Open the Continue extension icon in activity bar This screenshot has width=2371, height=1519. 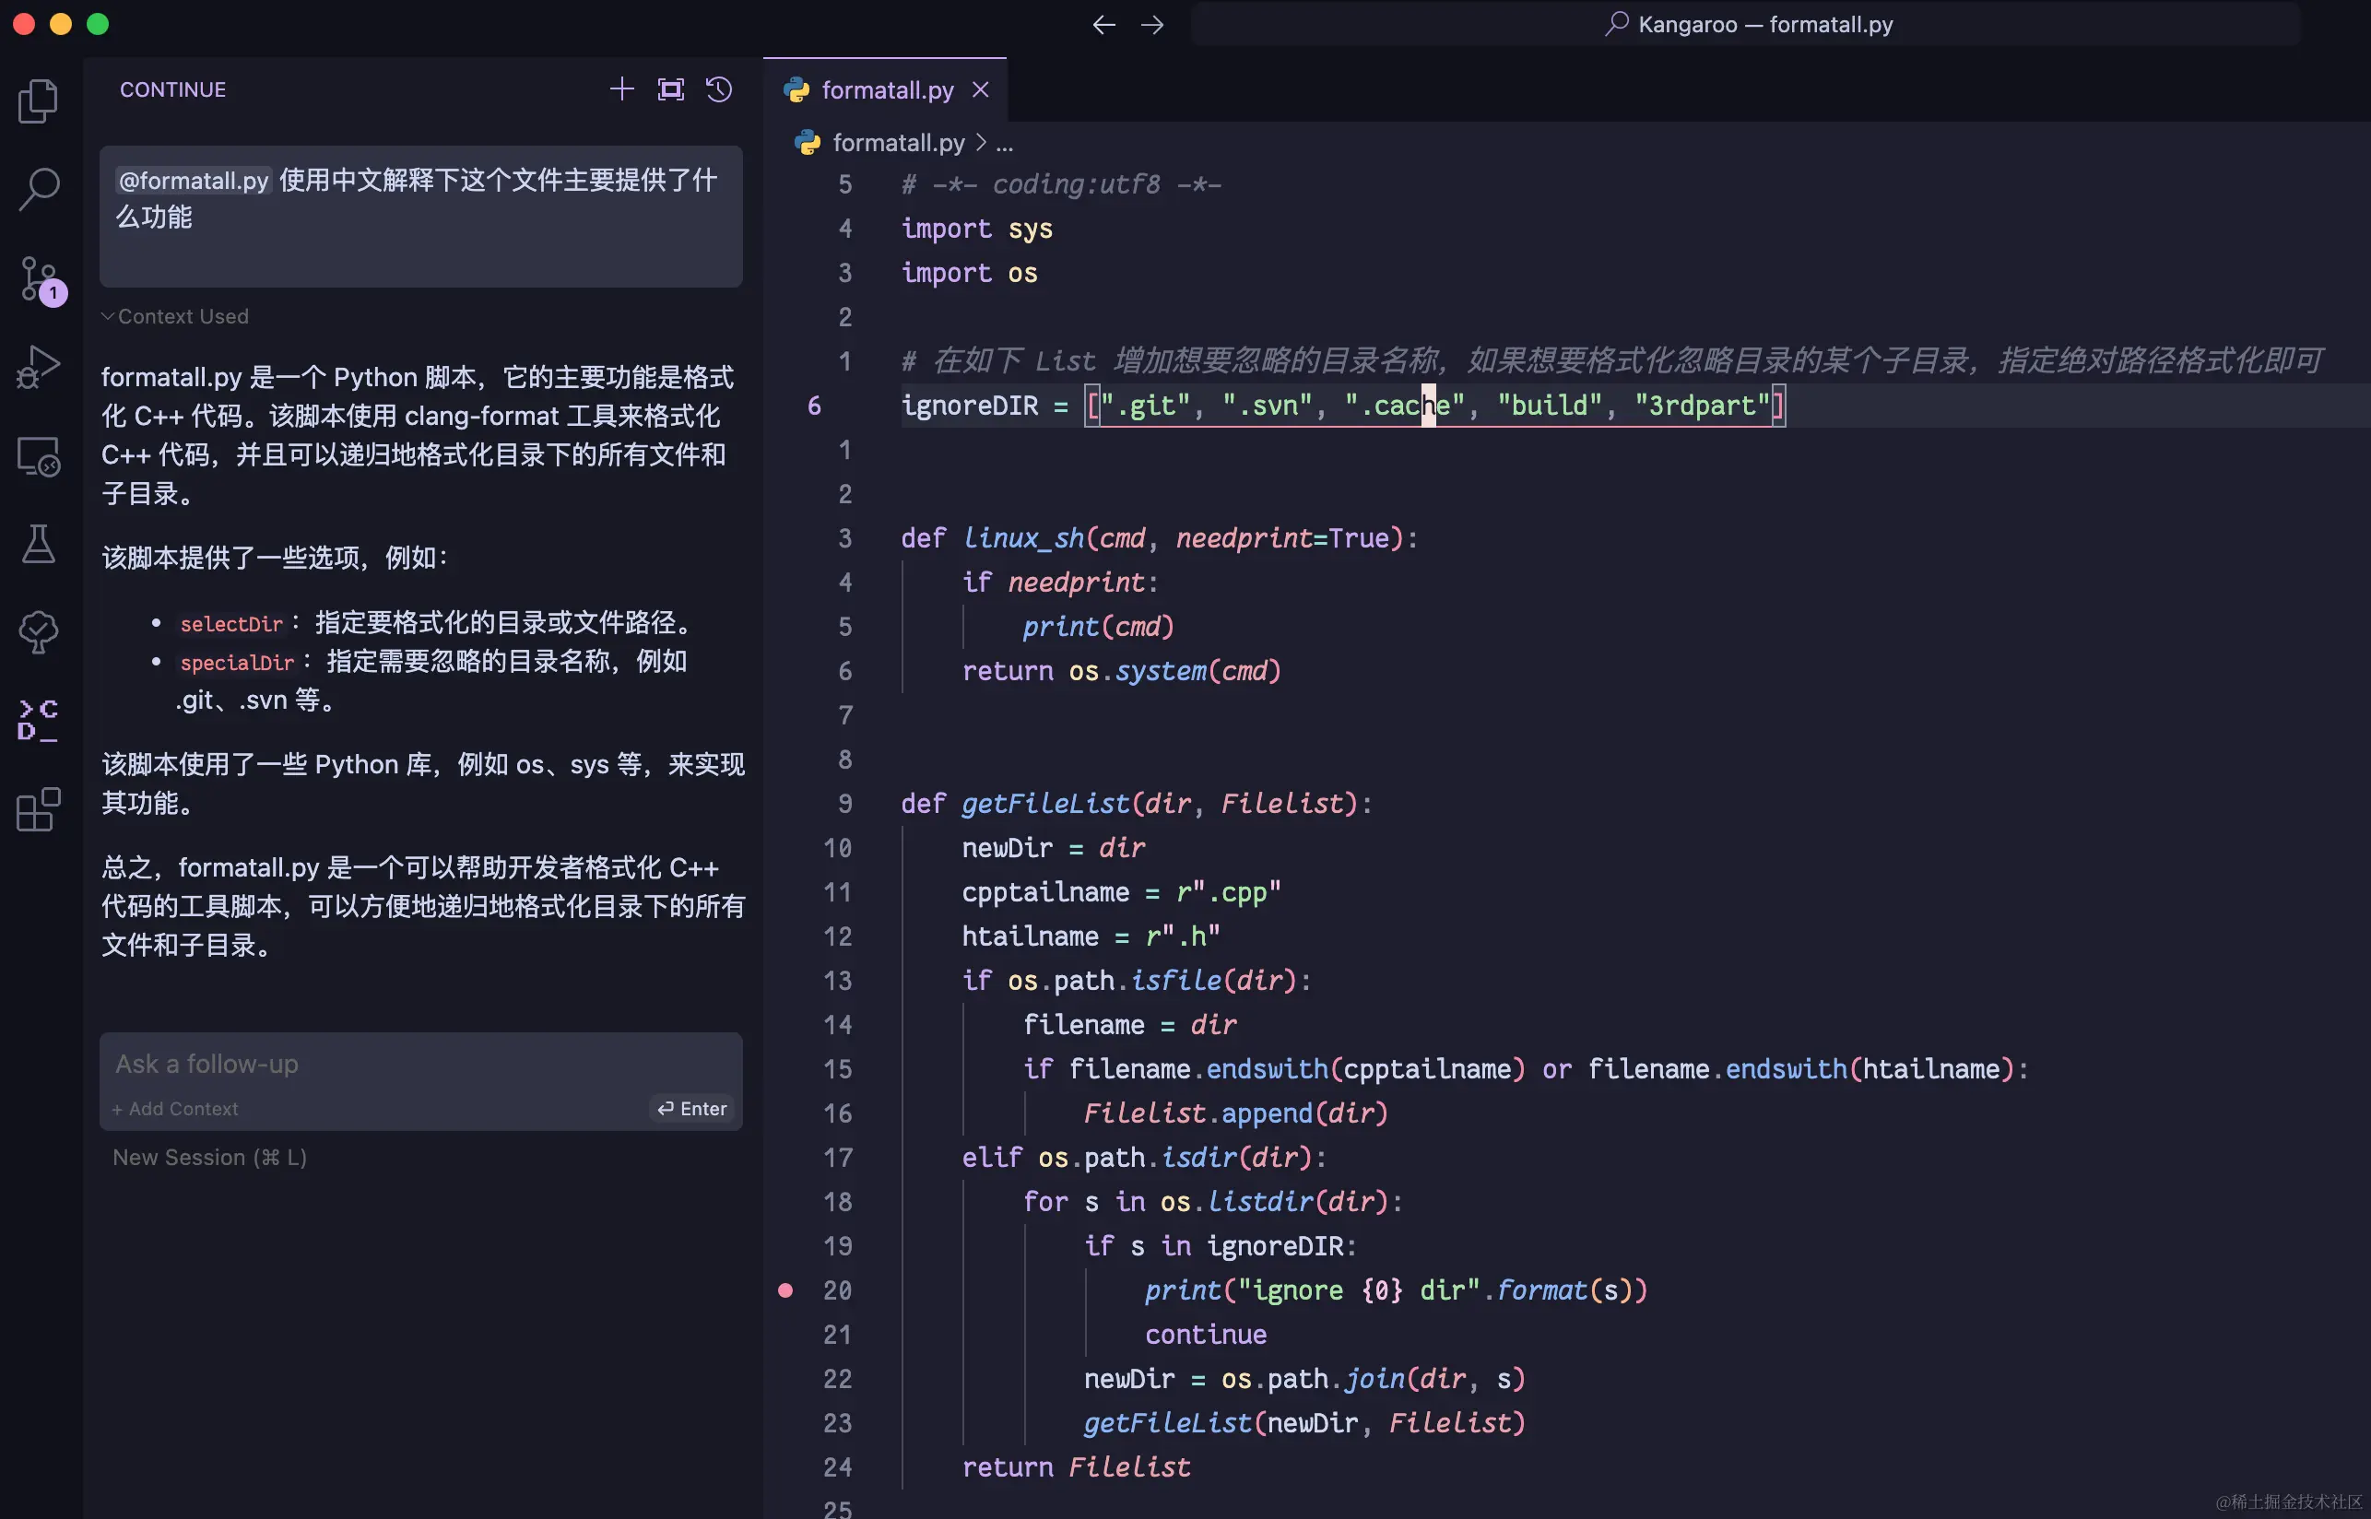39,720
